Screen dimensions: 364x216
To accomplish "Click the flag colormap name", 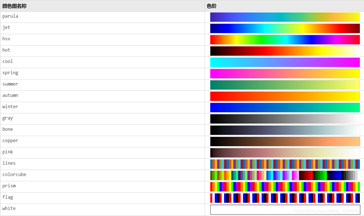I will [8, 197].
